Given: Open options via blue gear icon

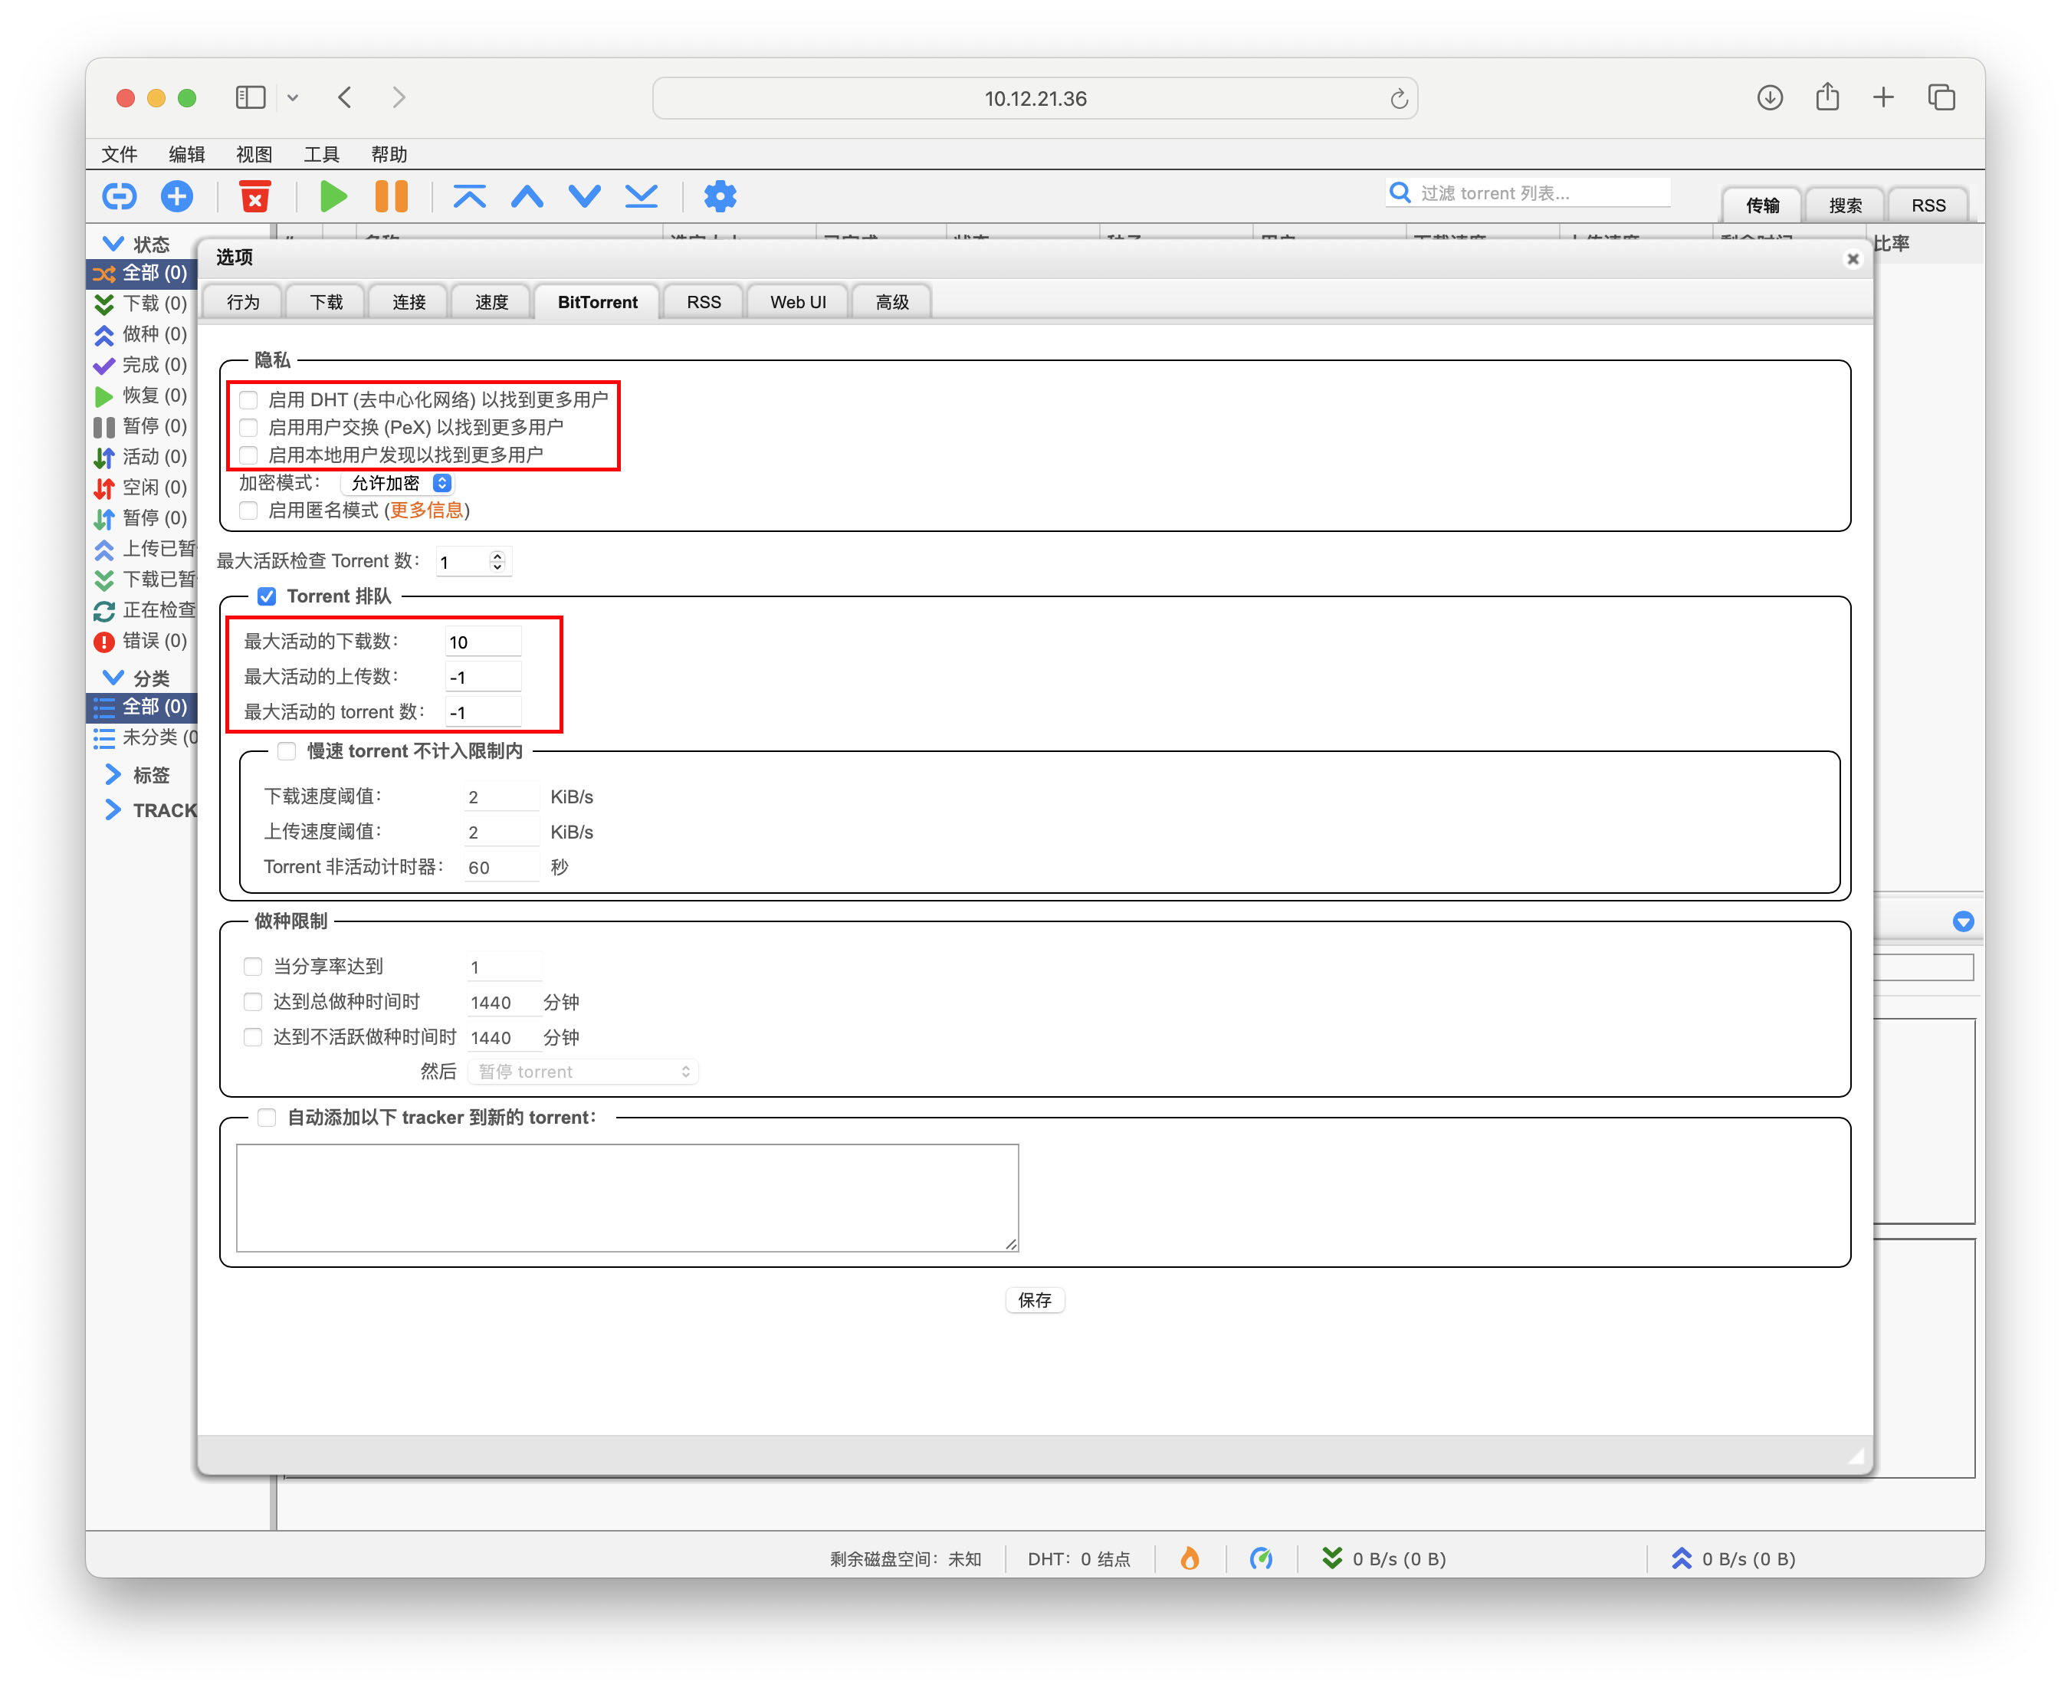Looking at the screenshot, I should (x=720, y=195).
